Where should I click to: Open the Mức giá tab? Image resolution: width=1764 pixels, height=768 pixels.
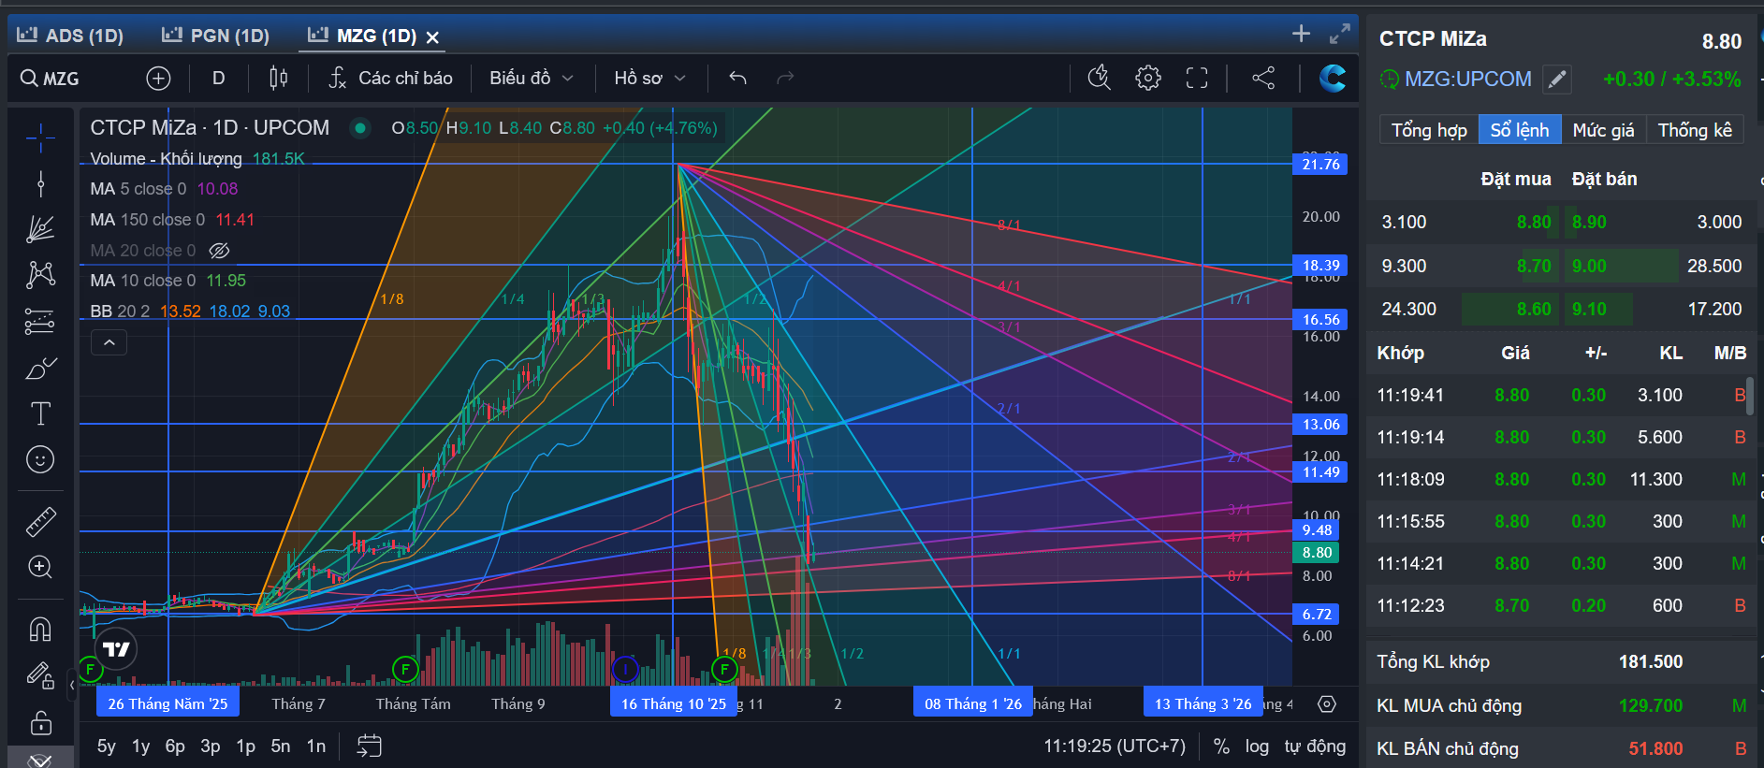(x=1603, y=130)
